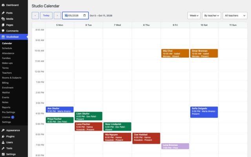Open Ava Okafor 3:30 PM lesson

pos(60,110)
